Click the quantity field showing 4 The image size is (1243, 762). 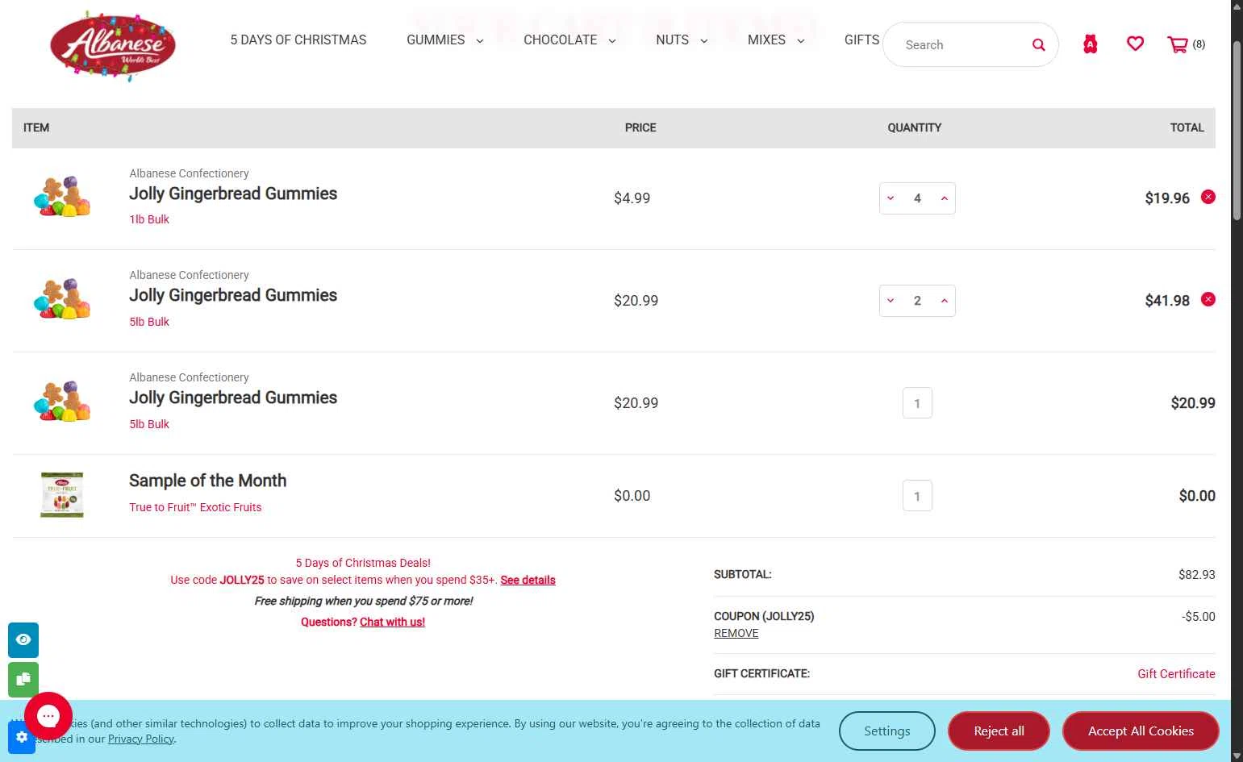[x=917, y=198]
